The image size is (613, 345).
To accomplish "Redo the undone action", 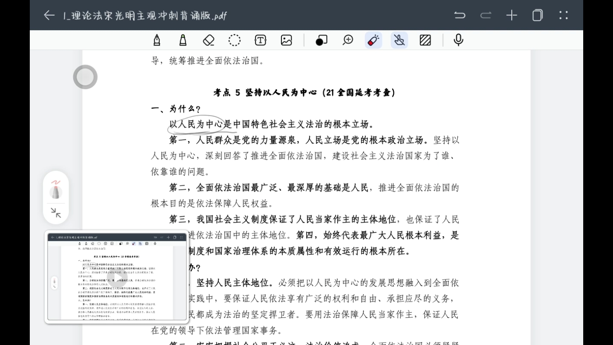I will 486,15.
